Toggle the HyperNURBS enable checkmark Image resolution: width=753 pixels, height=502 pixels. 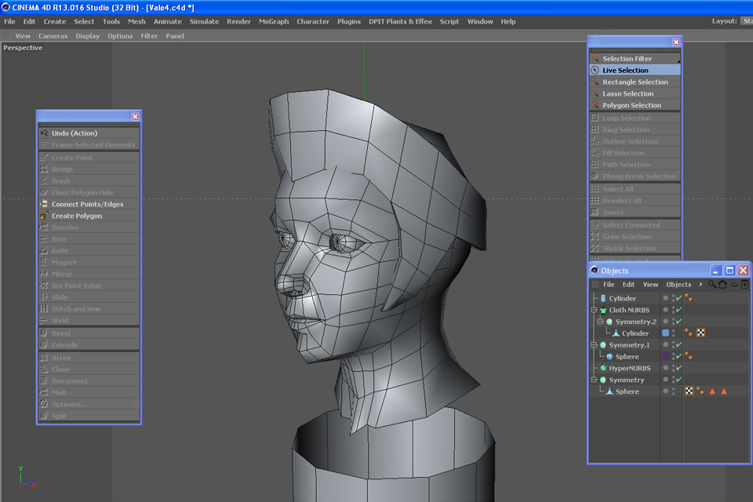click(x=678, y=369)
